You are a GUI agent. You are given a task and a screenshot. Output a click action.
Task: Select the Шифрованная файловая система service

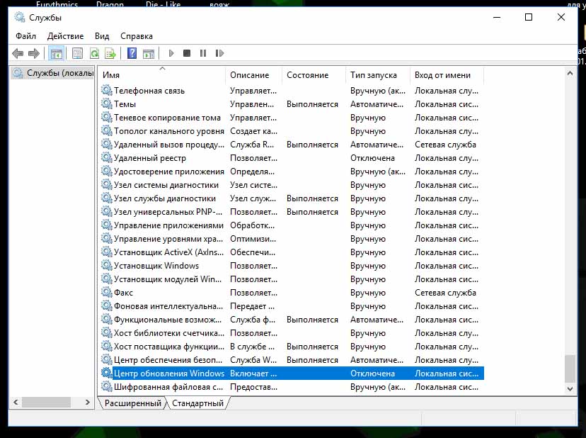[292, 387]
